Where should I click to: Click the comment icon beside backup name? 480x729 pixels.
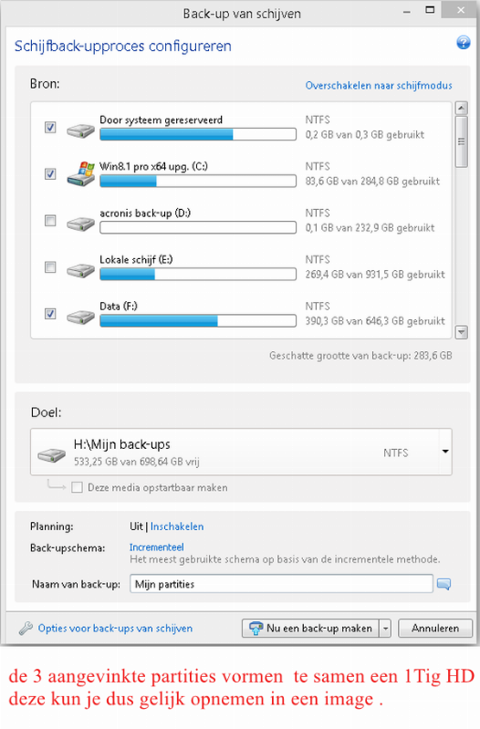click(443, 584)
